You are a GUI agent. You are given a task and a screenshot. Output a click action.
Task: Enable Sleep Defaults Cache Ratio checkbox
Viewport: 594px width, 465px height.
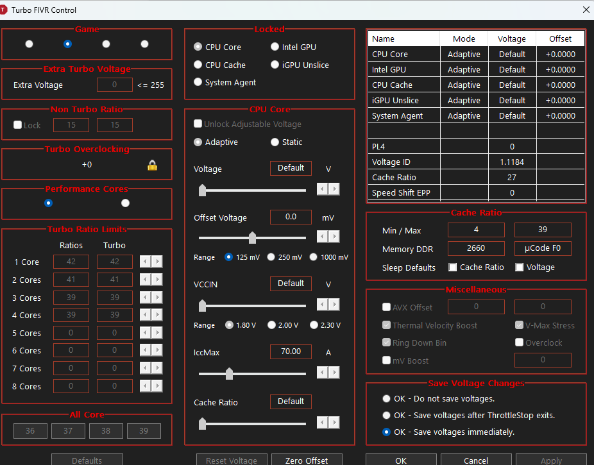[453, 267]
